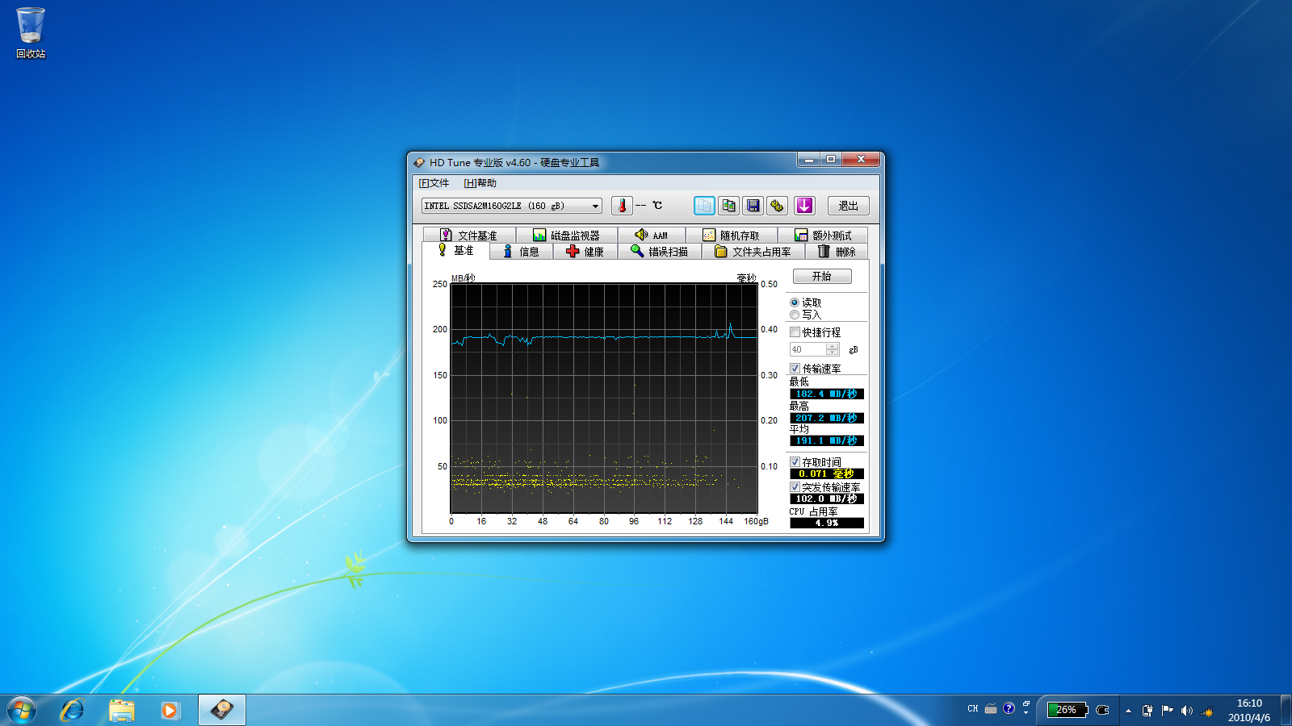1292x726 pixels.
Task: Click the 退出 (Exit) button
Action: [848, 206]
